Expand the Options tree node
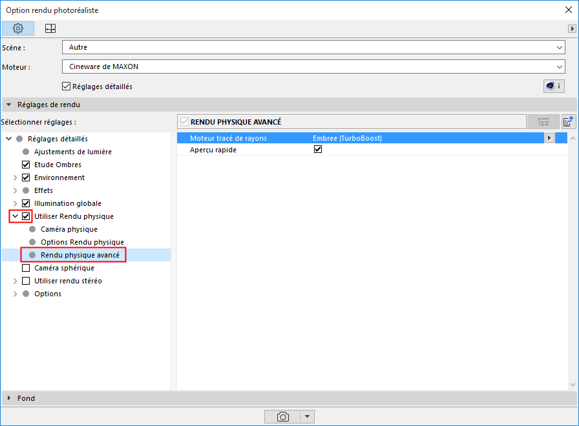Screen dimensions: 579x426 [x=15, y=294]
